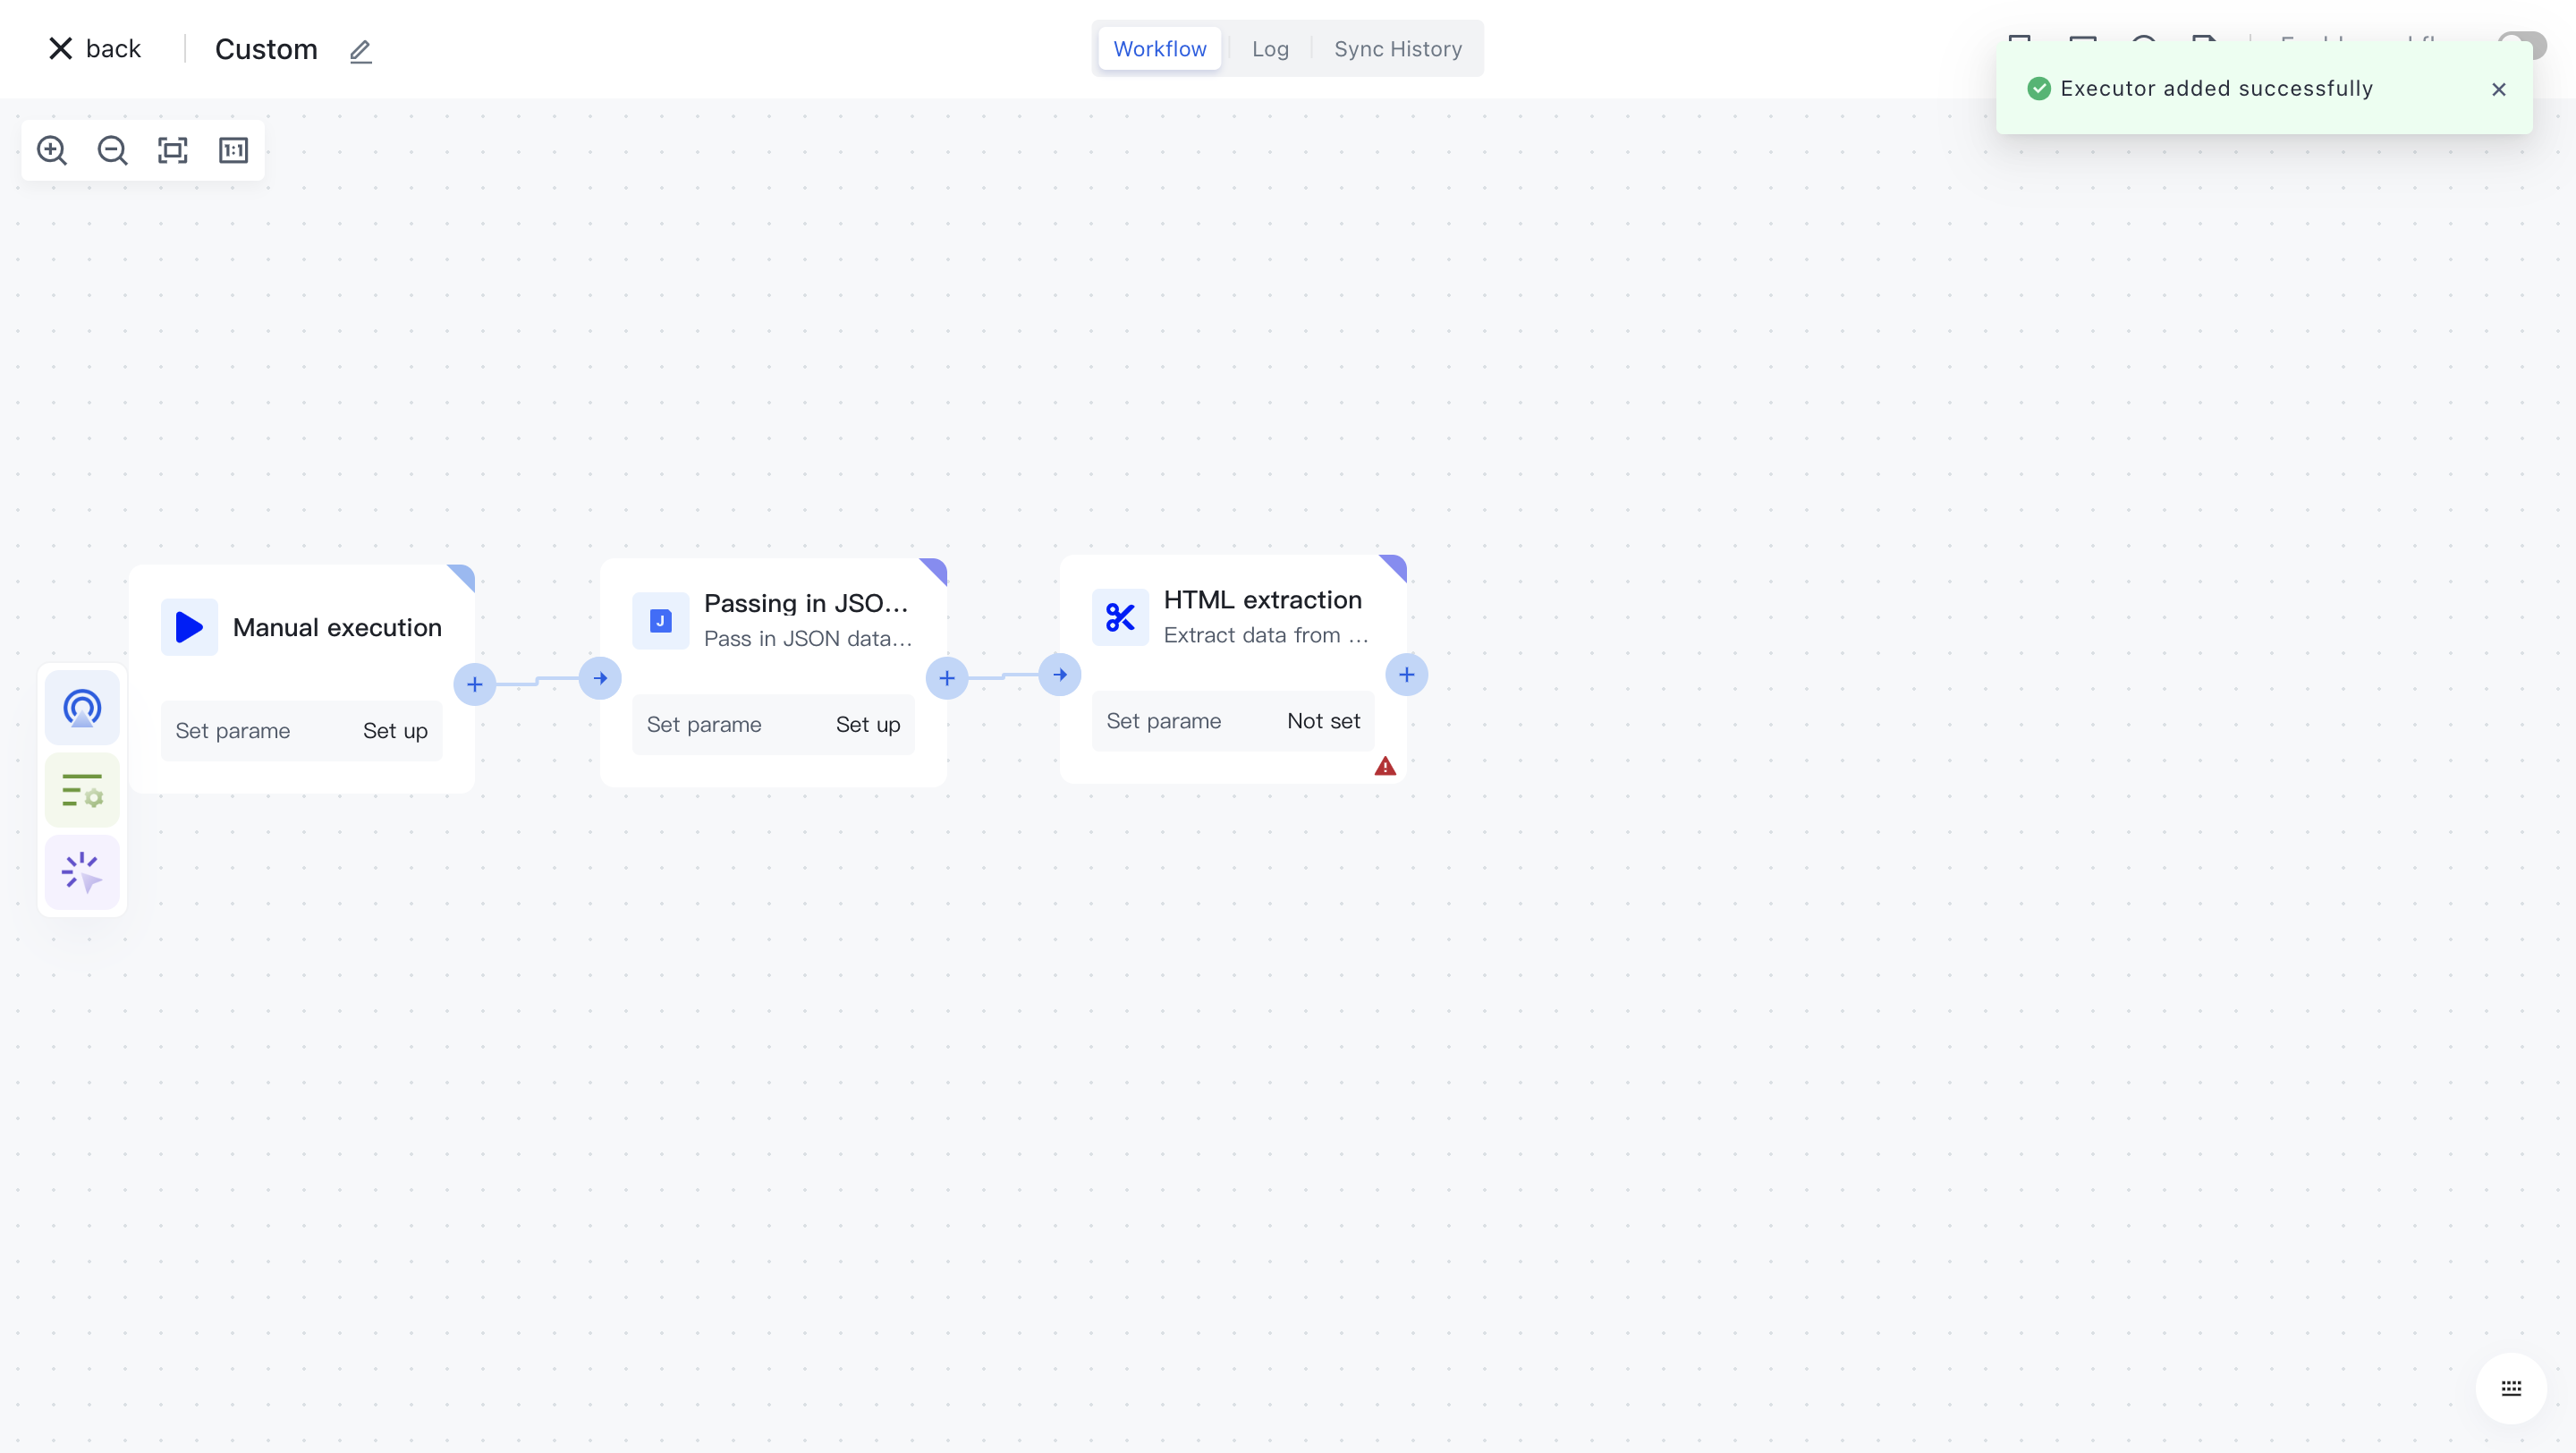Open the trigger nodes sidebar icon
Image resolution: width=2576 pixels, height=1453 pixels.
point(82,708)
